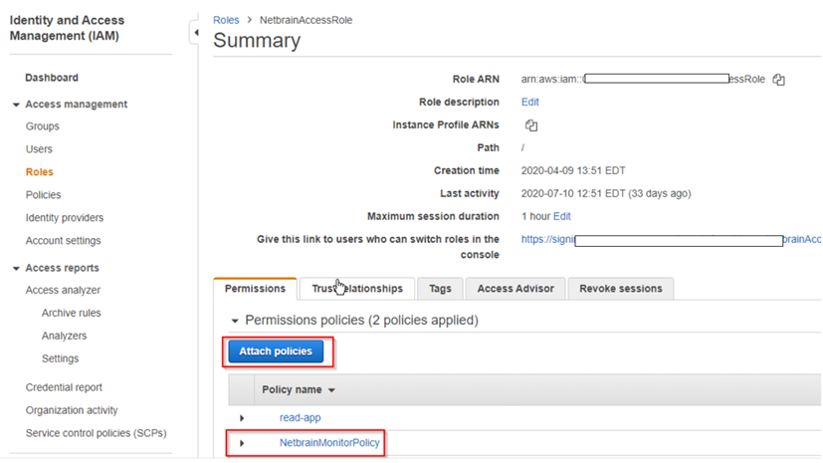Open Policies in the sidebar
This screenshot has height=463, width=823.
43,195
